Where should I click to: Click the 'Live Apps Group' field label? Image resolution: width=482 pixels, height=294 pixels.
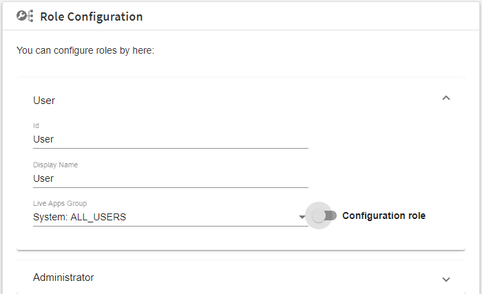60,203
